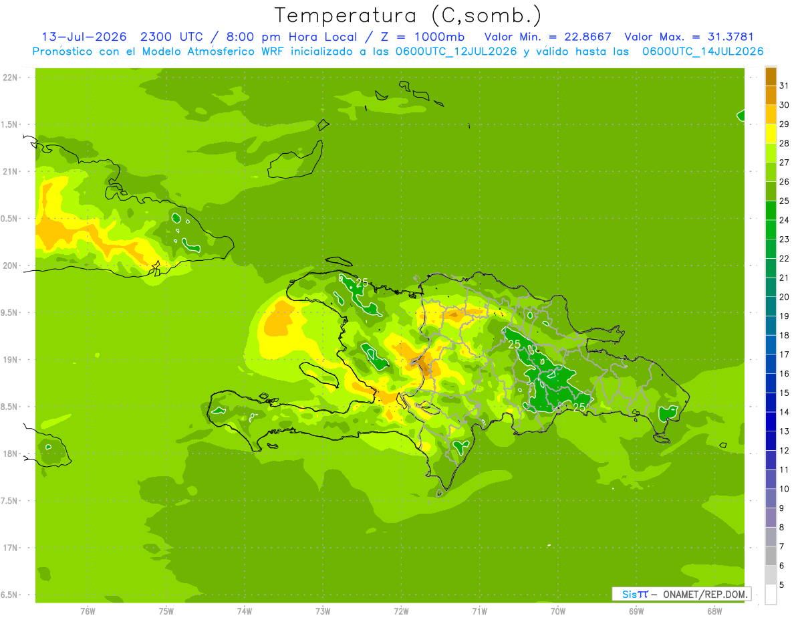Click the "69W" longitude label
802x620 pixels.
636,611
